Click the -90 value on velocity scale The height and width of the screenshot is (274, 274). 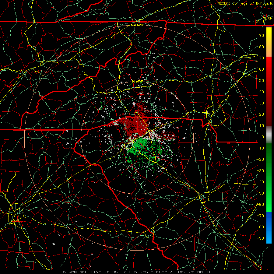[260, 238]
